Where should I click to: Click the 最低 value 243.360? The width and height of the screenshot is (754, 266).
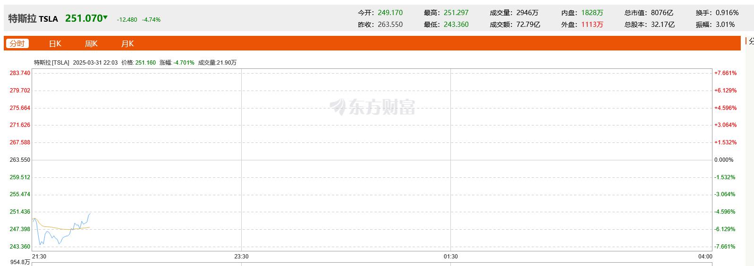[x=456, y=25]
